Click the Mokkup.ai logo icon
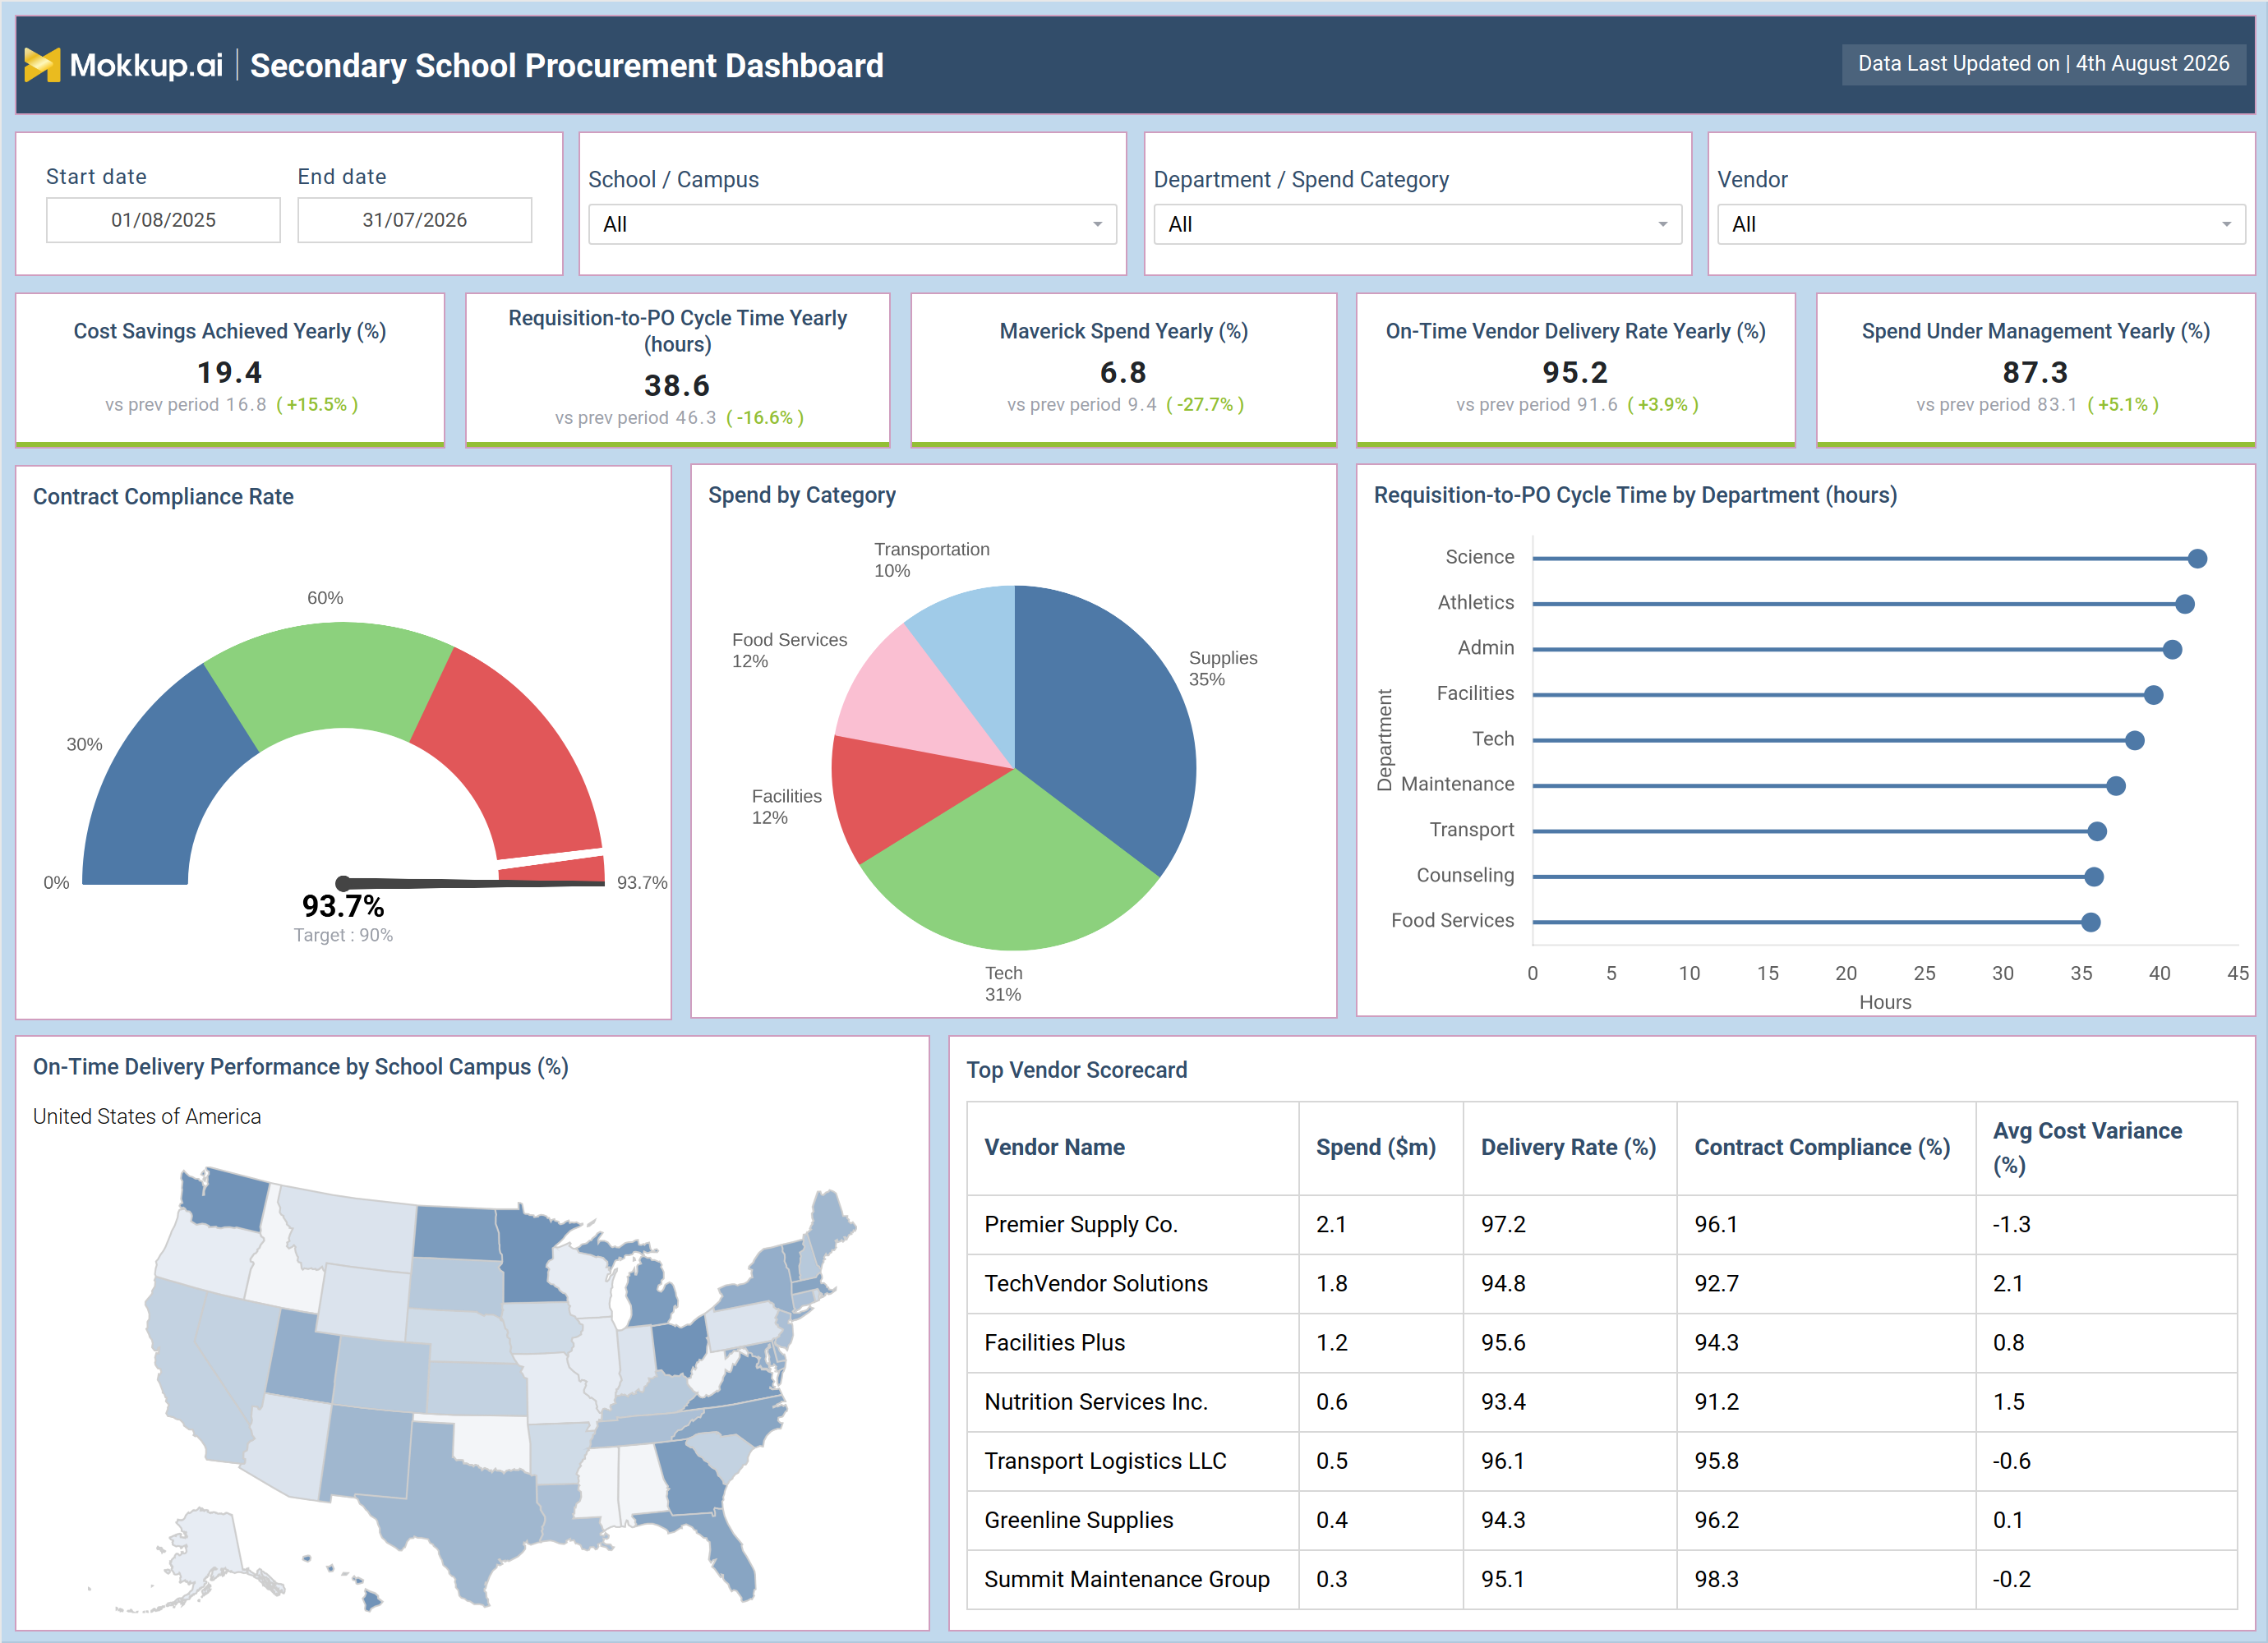The image size is (2268, 1643). pos(42,65)
